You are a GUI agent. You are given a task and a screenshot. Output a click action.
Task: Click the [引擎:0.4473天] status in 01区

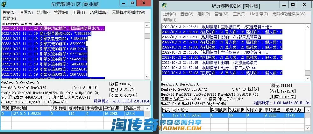pyautogui.click(x=123, y=95)
